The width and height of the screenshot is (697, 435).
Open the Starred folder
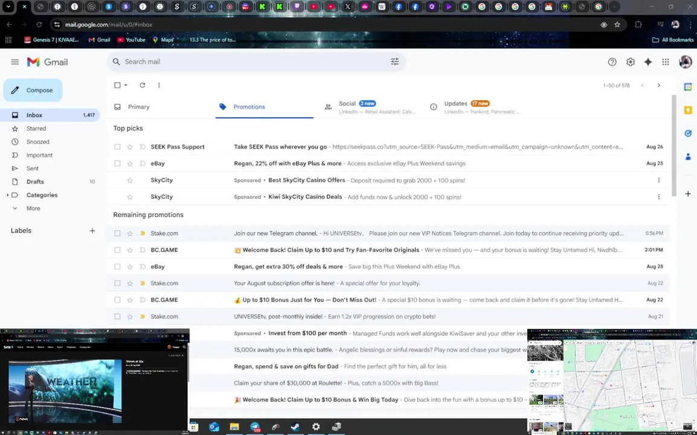(36, 128)
